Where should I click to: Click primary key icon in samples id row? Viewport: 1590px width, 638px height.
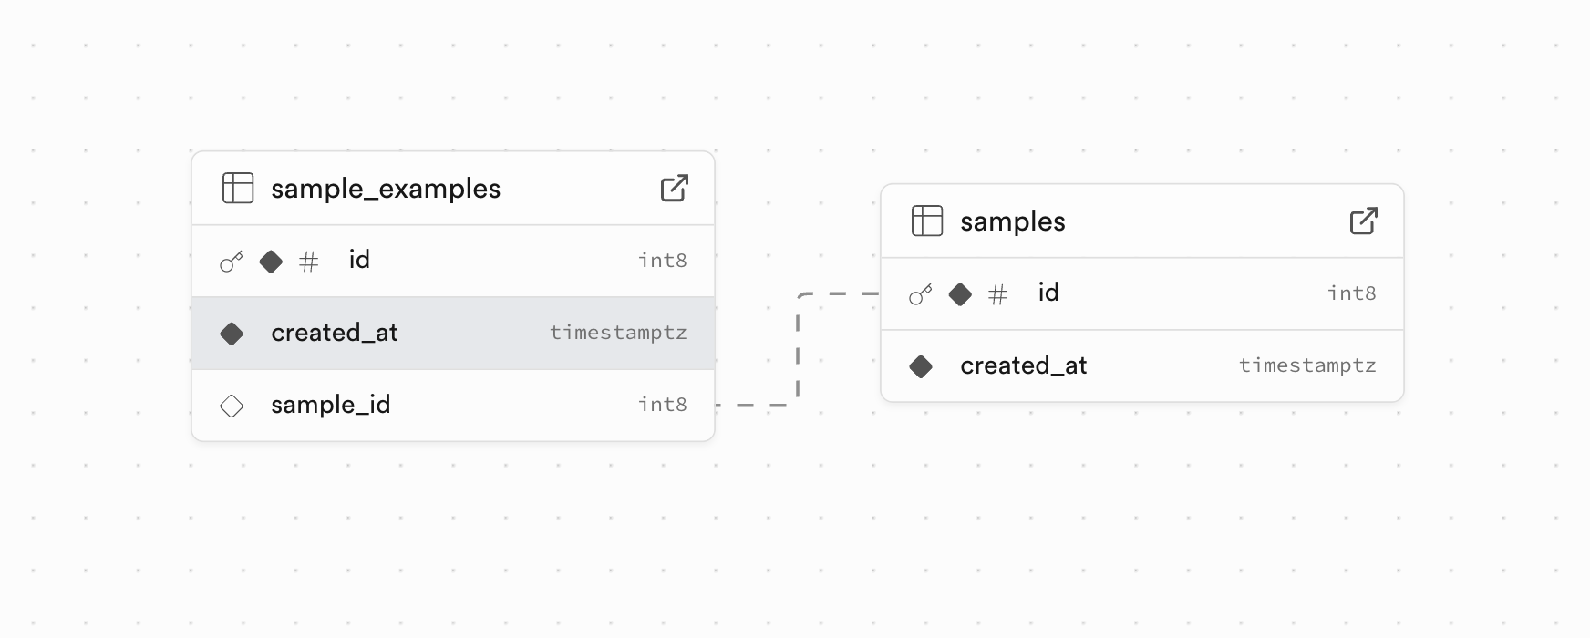click(921, 295)
